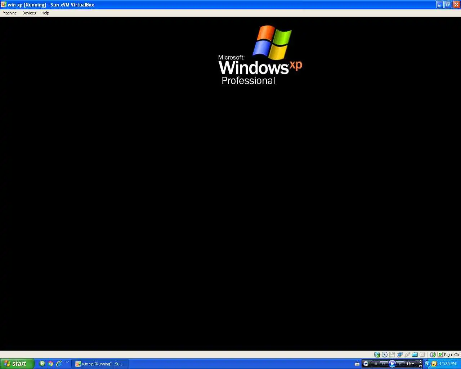The height and width of the screenshot is (369, 461).
Task: Click the mouse integration status icon
Action: point(433,355)
